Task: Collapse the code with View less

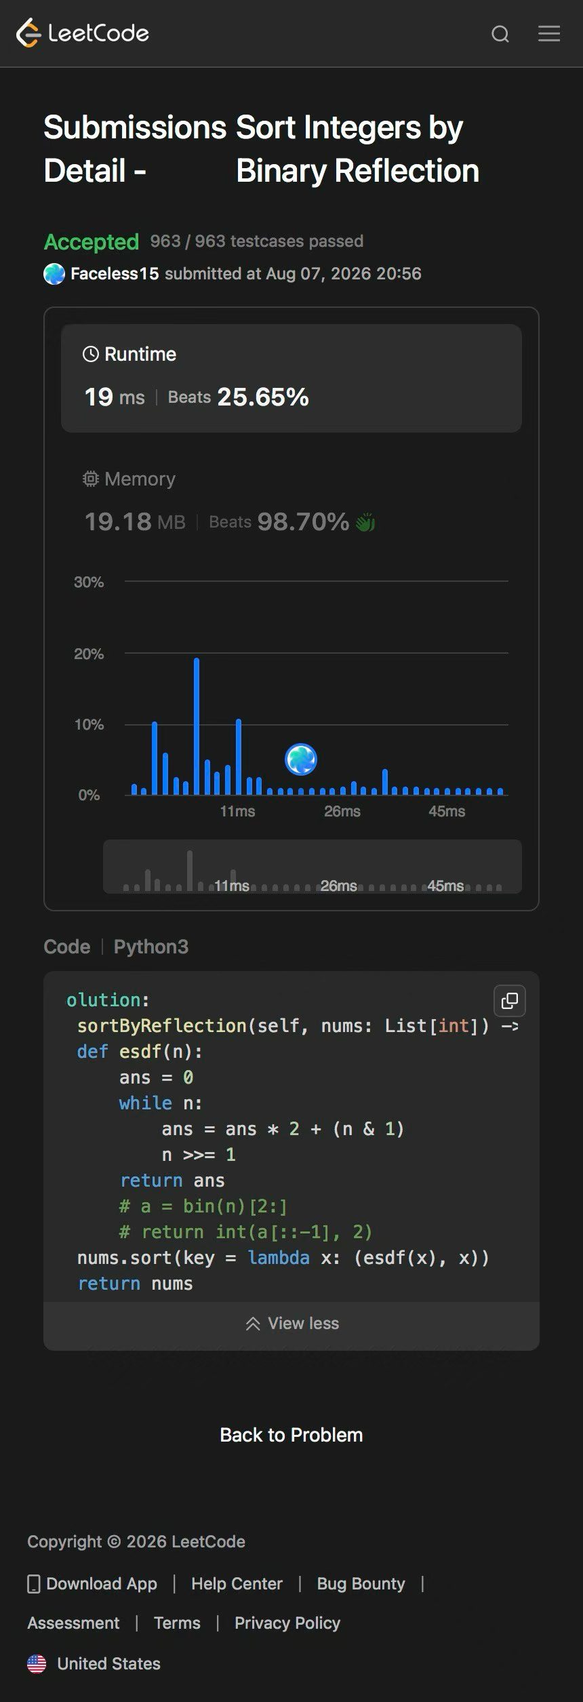Action: click(x=291, y=1323)
